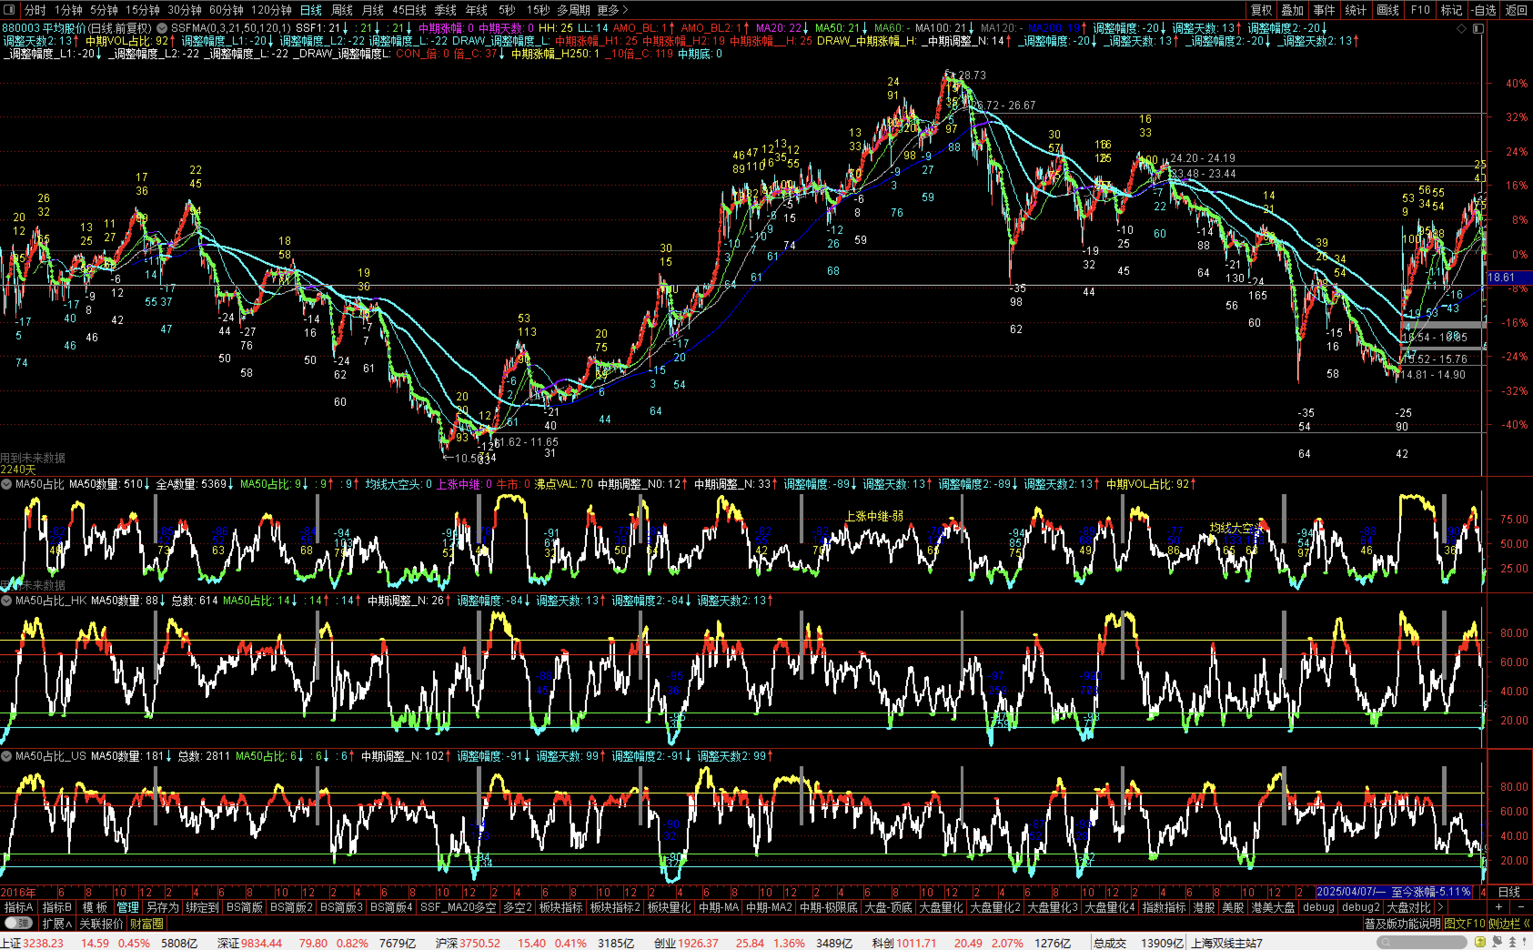The height and width of the screenshot is (950, 1533).
Task: Show more indicator tabs with the right arrow
Action: pos(1440,907)
